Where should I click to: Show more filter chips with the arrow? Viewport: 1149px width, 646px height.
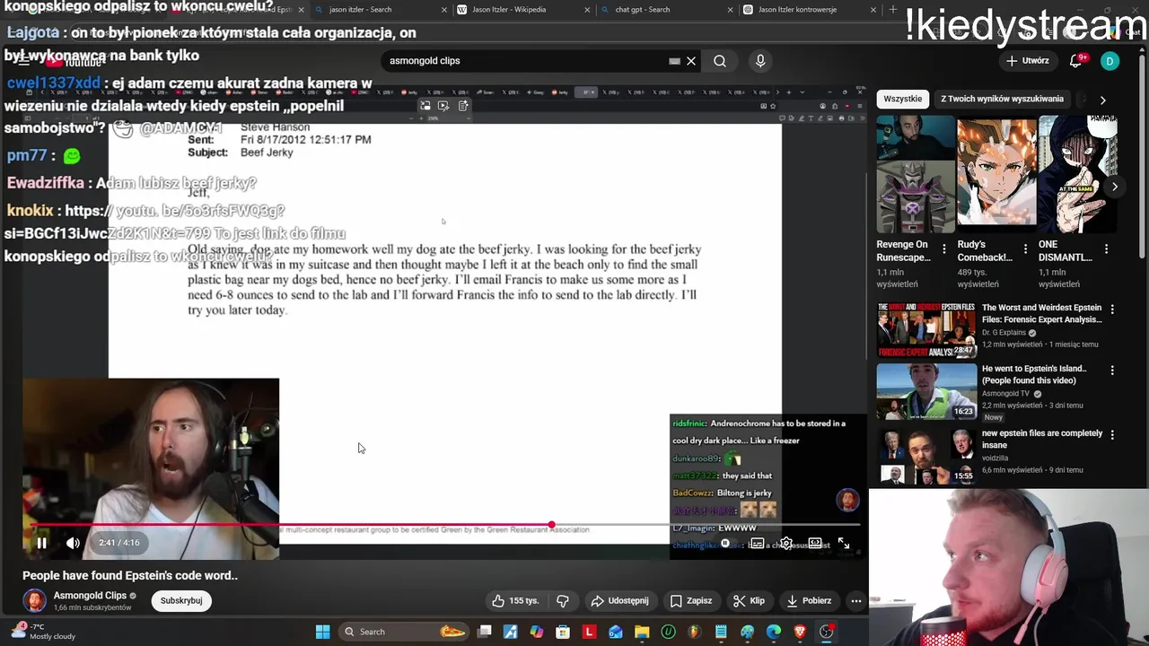[x=1102, y=100]
